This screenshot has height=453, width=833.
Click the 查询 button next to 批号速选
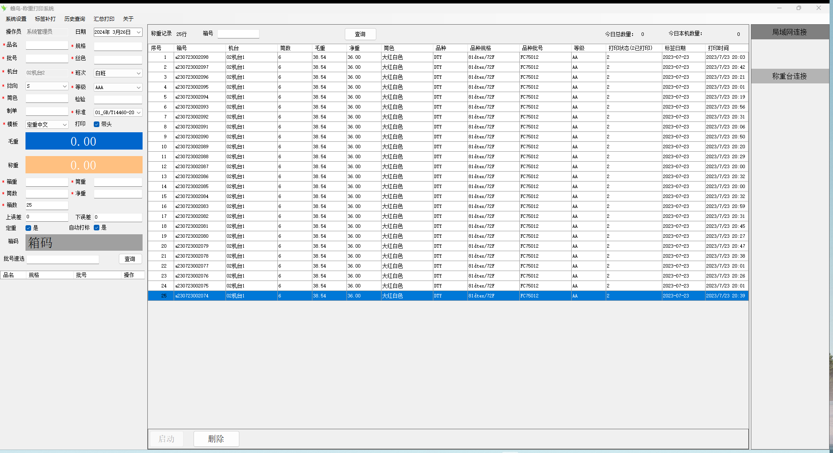pyautogui.click(x=130, y=259)
